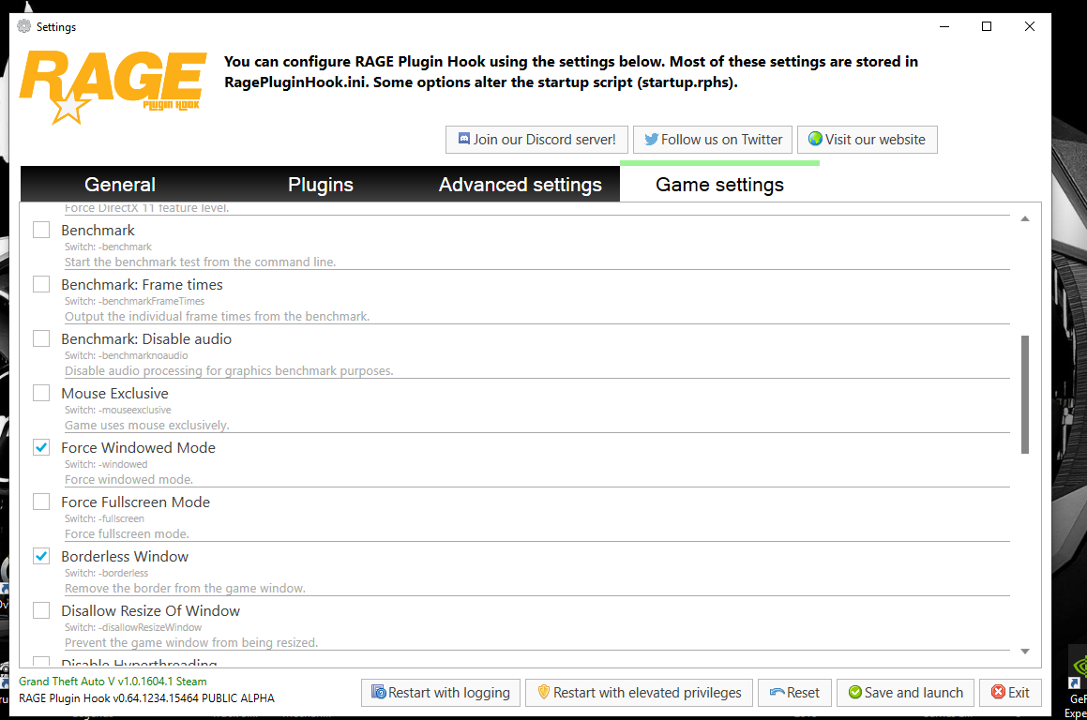Click the 'Switch: -fullscreen' text
This screenshot has height=720, width=1087.
(x=105, y=518)
